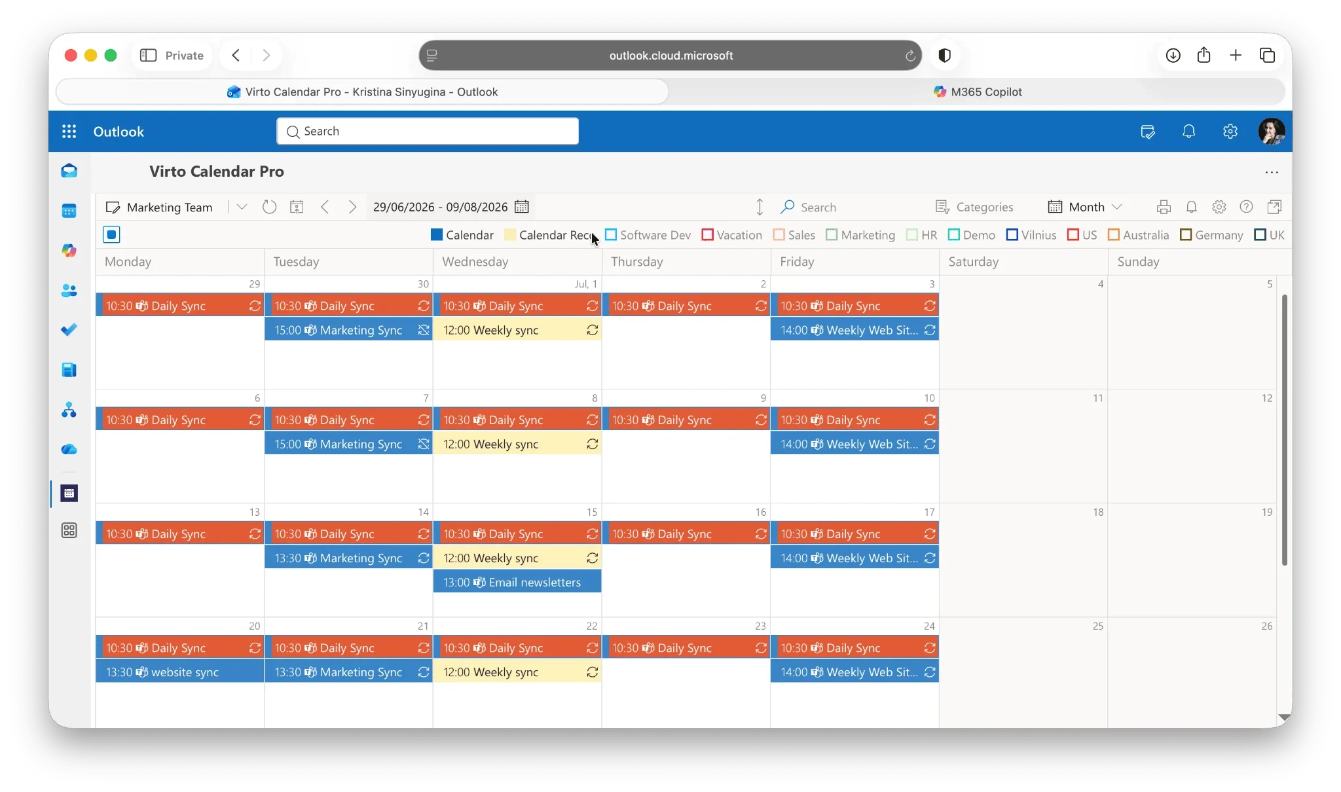
Task: Open the three-dot more options menu
Action: [1272, 172]
